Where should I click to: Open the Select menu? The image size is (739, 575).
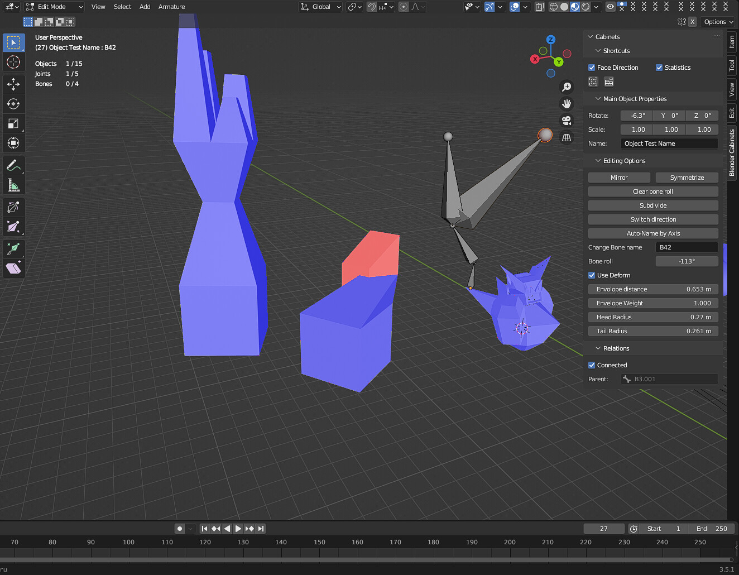[x=122, y=7]
